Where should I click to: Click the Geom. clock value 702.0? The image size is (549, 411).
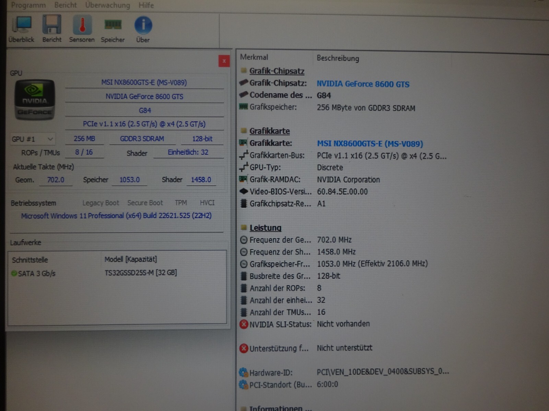coord(56,180)
